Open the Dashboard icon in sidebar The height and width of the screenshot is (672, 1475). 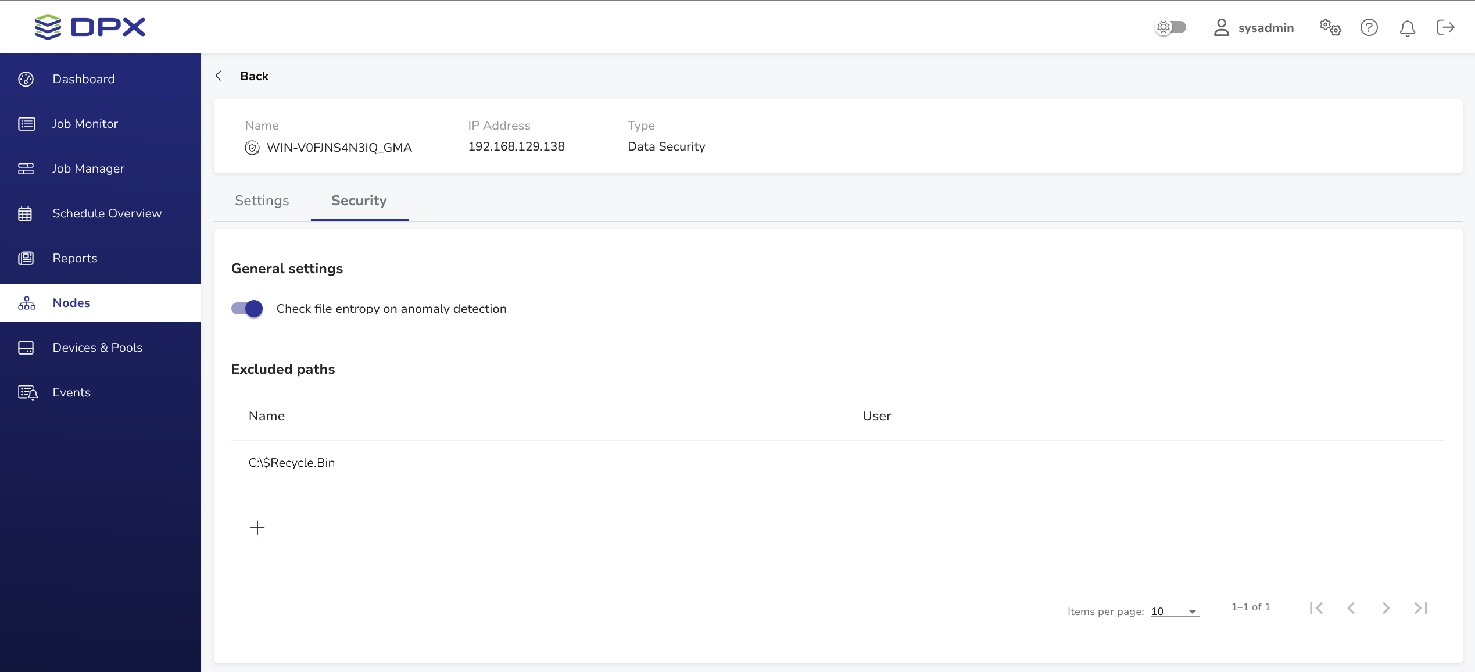point(26,79)
